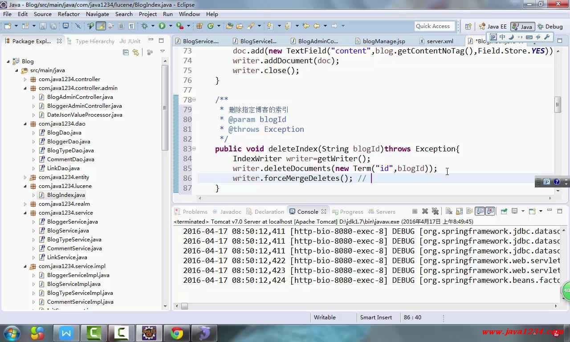Click the Console horizontal scrollbar thumb
Image resolution: width=570 pixels, height=342 pixels.
(x=184, y=306)
